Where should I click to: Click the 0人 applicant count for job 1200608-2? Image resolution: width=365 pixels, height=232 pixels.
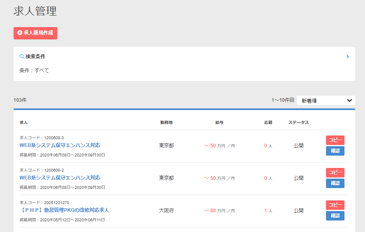[x=268, y=178]
